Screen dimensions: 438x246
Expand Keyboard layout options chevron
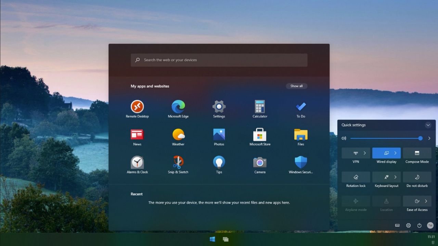(x=396, y=177)
